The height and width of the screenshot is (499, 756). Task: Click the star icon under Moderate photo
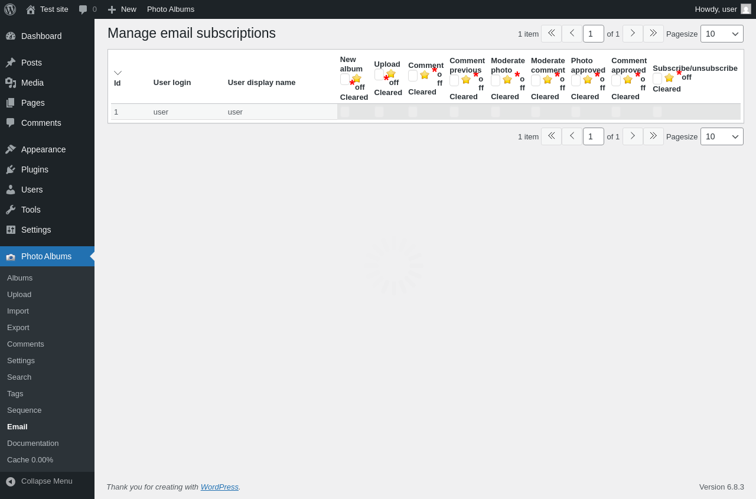pyautogui.click(x=507, y=79)
